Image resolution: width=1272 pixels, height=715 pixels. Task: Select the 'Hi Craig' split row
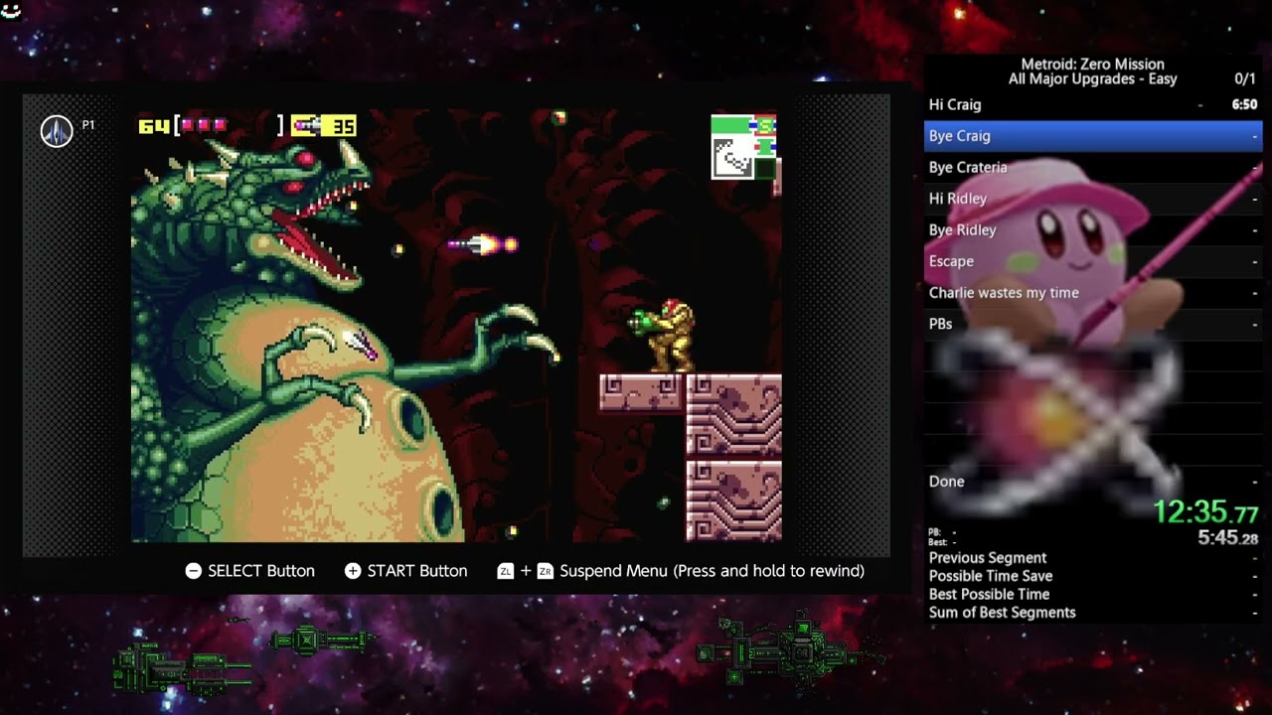click(x=1093, y=104)
